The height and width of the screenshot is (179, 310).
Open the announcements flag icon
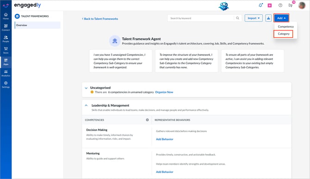point(290,6)
